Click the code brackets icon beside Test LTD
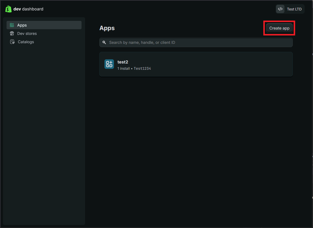 coord(280,9)
